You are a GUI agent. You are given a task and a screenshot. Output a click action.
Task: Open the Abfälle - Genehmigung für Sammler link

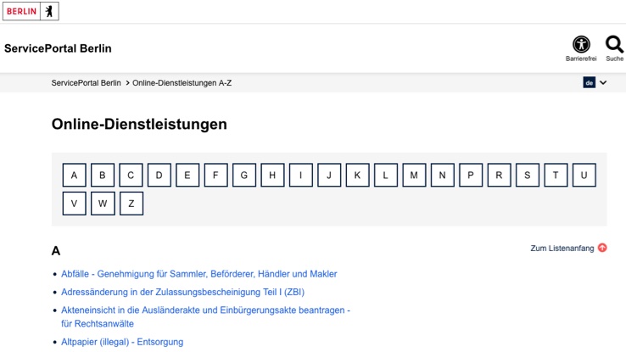[199, 274]
